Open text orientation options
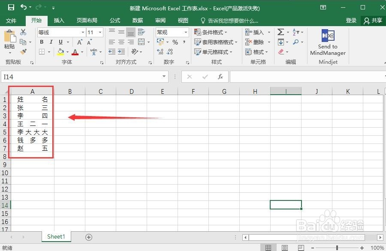 pyautogui.click(x=134, y=52)
